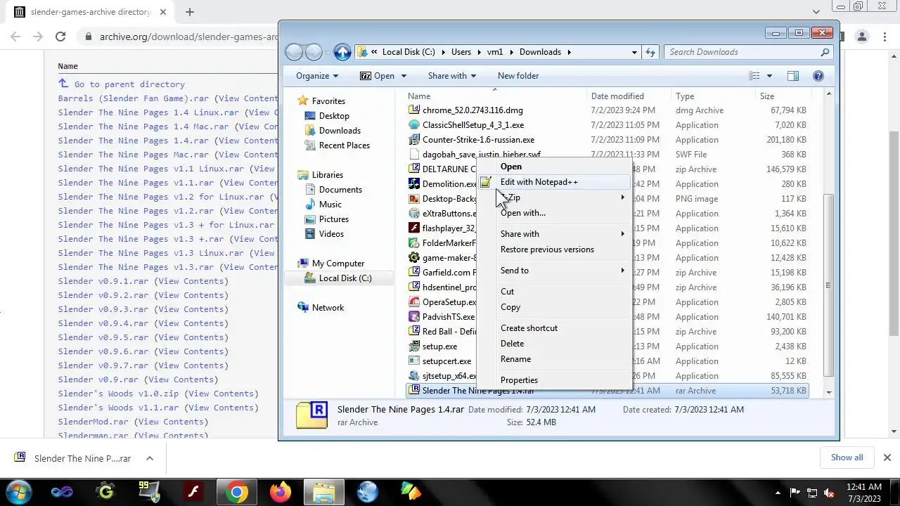This screenshot has height=506, width=900.
Task: Select Local Disk (C:) in navigation pane
Action: (x=345, y=278)
